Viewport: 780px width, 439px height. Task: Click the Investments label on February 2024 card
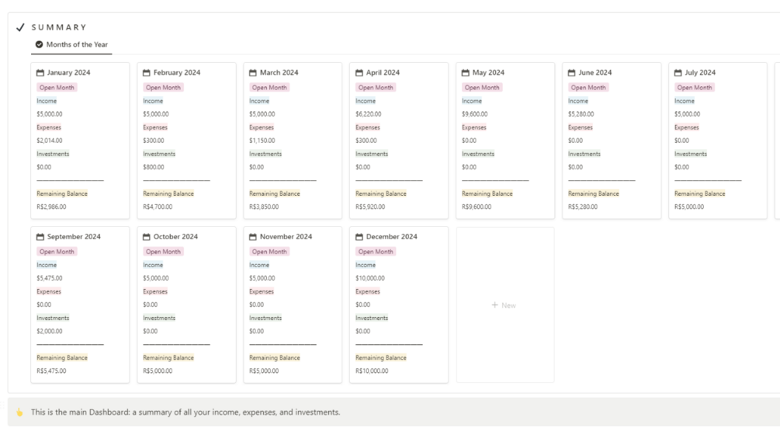[159, 154]
